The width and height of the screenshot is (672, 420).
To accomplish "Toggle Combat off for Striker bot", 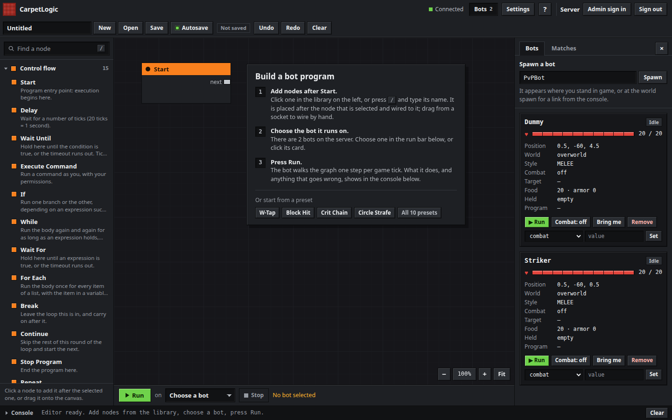I will [571, 360].
